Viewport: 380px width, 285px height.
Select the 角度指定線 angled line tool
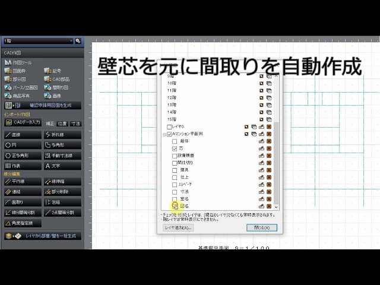coord(23,223)
